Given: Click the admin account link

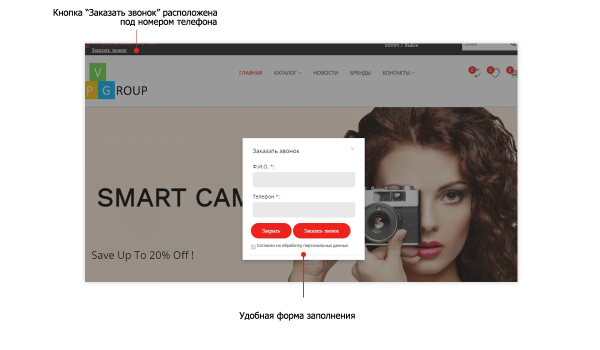Looking at the screenshot, I should tap(391, 45).
